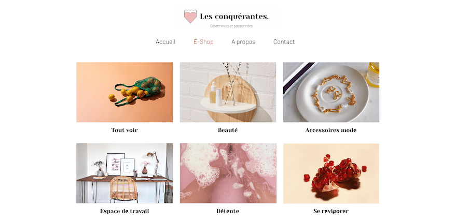Click the Accessoires mode category label
Viewport: 456px width, 220px height.
331,130
